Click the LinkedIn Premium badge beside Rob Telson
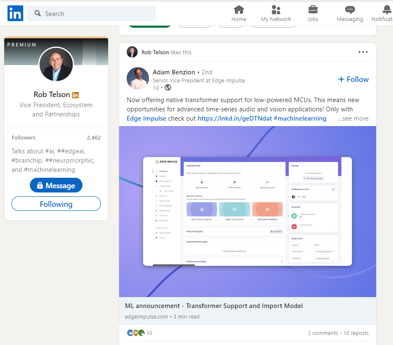Image resolution: width=393 pixels, height=345 pixels. coord(75,95)
